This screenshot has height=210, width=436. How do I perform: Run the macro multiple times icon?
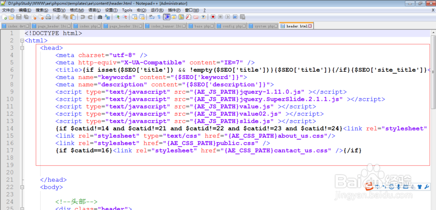pos(235,17)
